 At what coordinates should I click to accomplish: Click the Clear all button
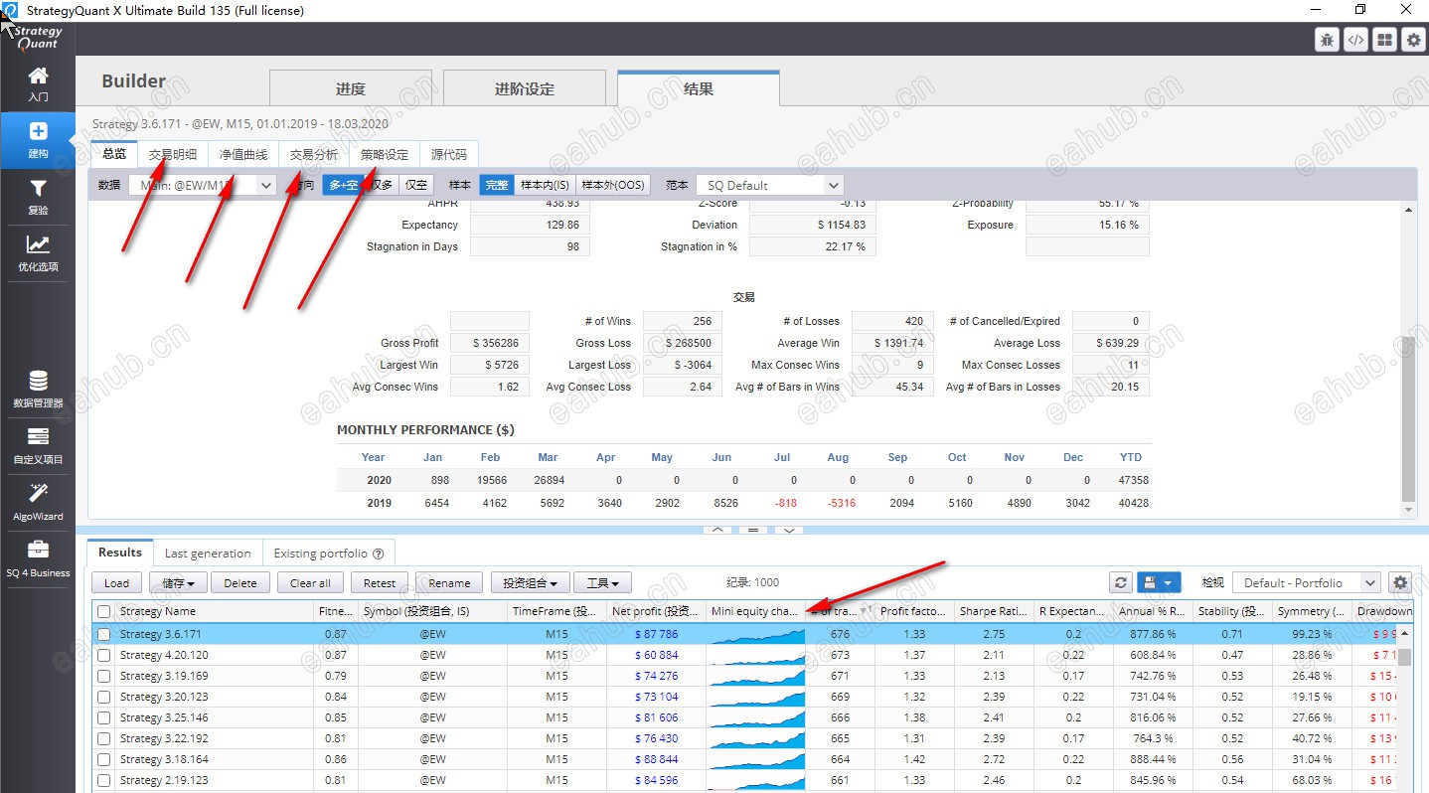click(310, 583)
